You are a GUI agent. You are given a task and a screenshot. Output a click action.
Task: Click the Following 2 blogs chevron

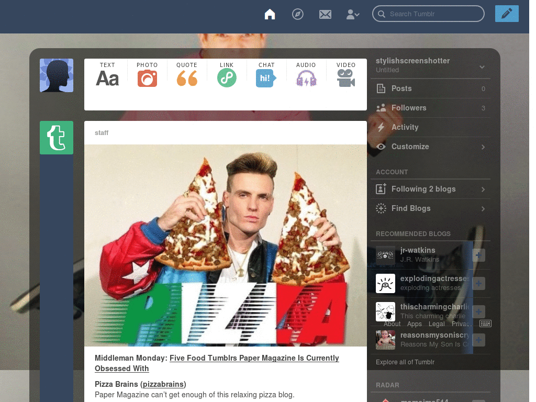483,189
